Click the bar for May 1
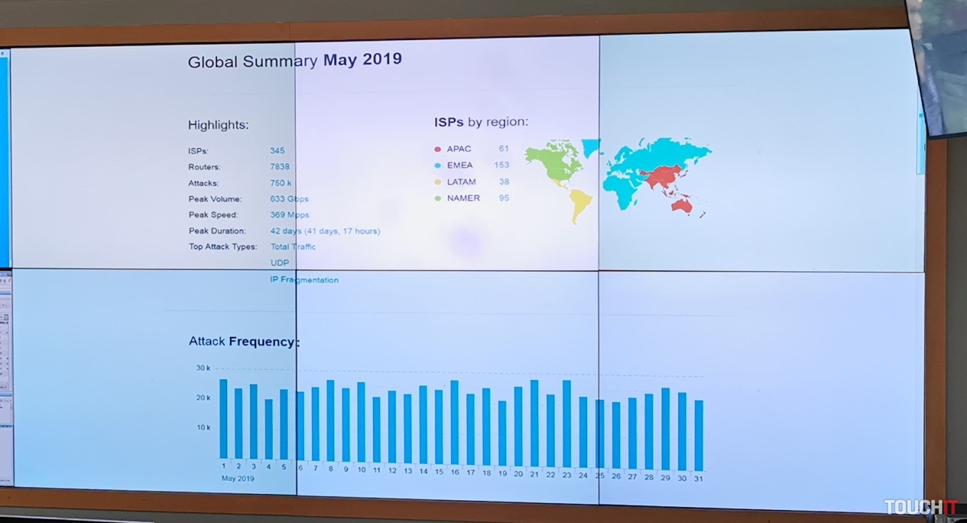Viewport: 967px width, 523px height. point(223,419)
